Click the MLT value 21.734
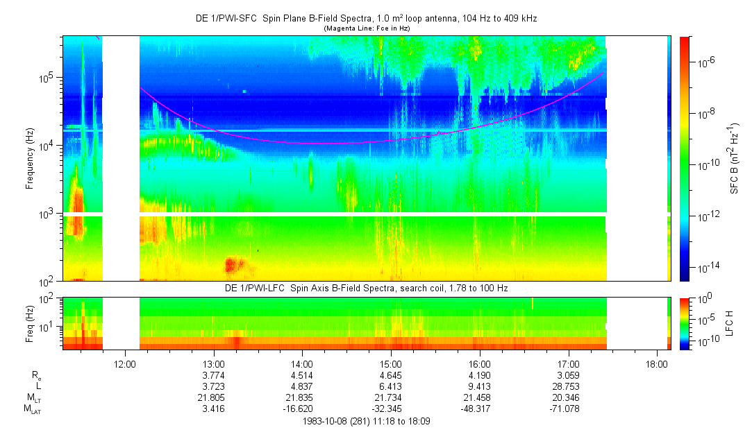Viewport: 752px width, 430px height. pos(389,397)
